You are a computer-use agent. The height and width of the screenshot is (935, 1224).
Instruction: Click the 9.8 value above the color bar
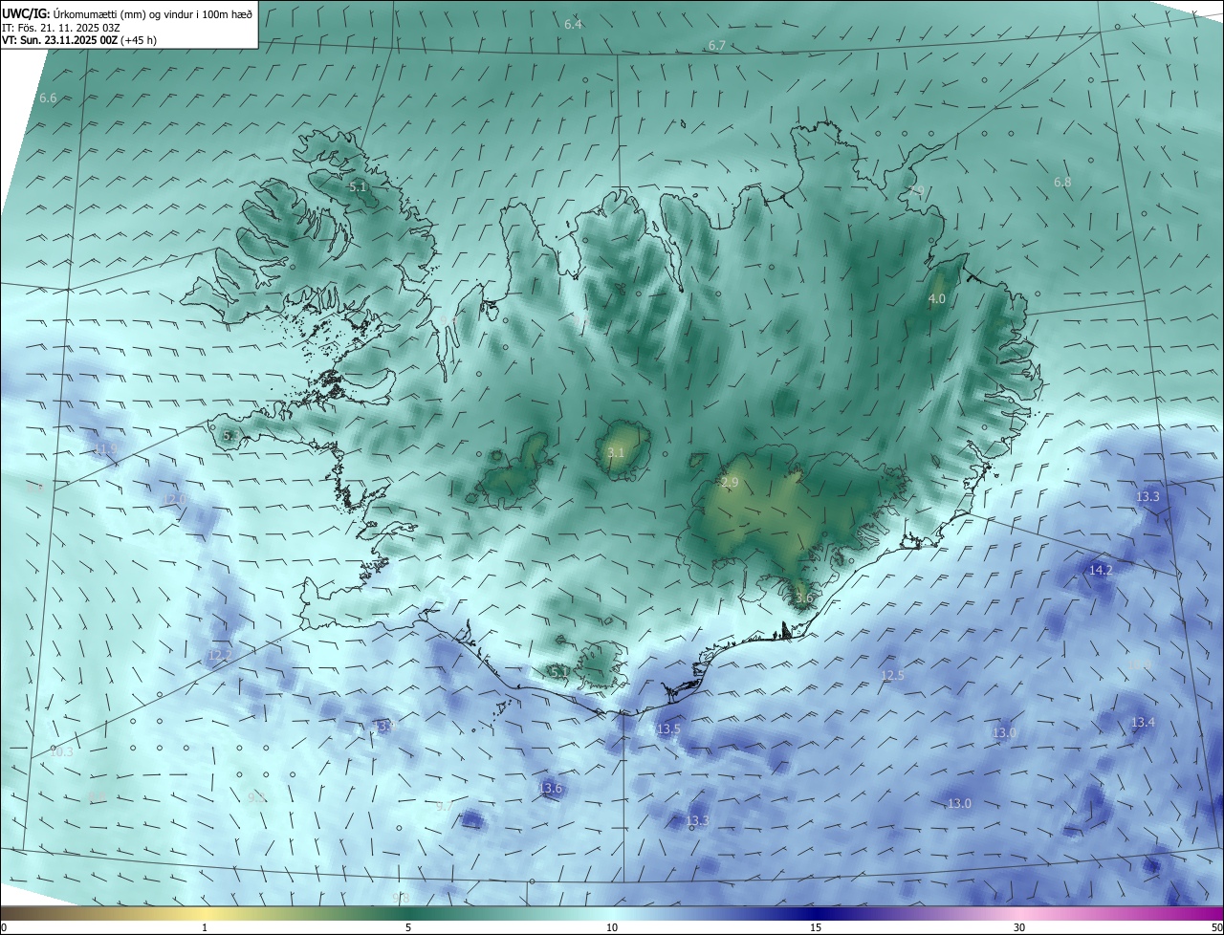point(402,899)
